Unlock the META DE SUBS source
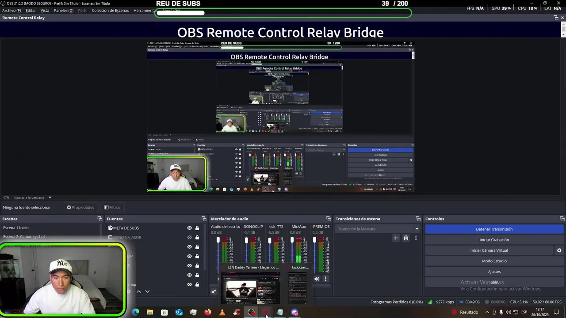Viewport: 566px width, 318px height. [197, 228]
